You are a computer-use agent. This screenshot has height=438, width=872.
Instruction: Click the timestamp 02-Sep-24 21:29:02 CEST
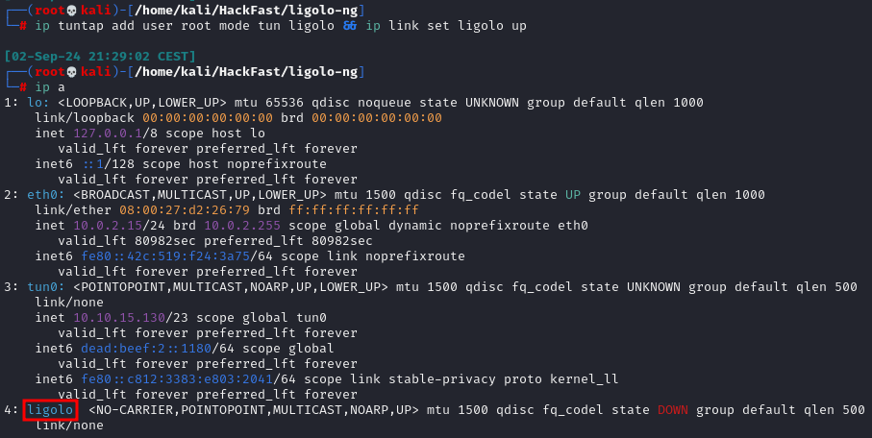pos(100,57)
